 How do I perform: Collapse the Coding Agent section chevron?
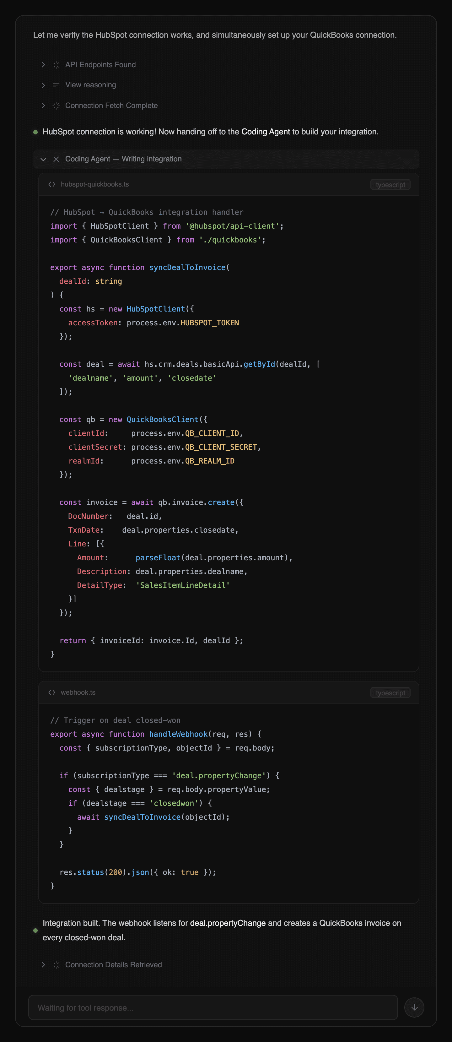(43, 159)
